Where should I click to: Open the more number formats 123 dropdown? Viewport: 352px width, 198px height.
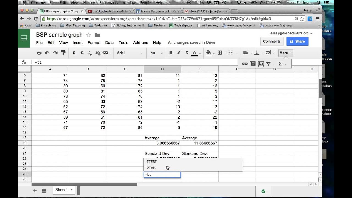[106, 53]
